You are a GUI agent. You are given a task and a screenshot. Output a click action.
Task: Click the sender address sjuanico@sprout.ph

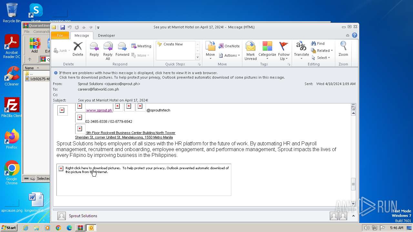click(x=109, y=84)
